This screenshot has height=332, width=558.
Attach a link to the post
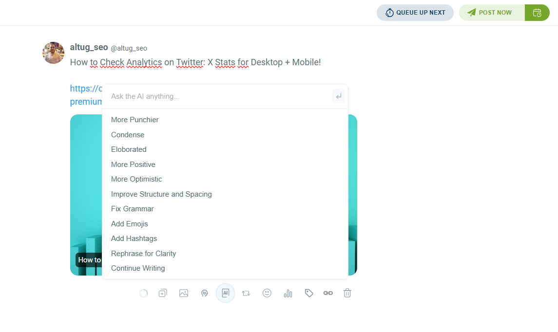coord(328,293)
